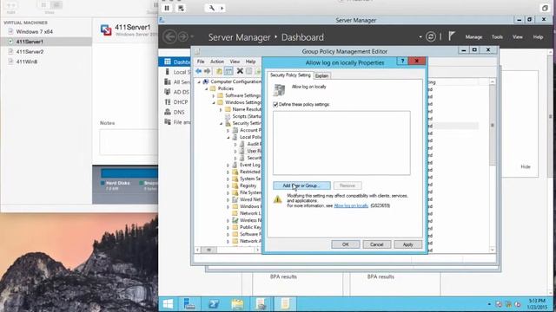Open Server Manager from the taskbar
This screenshot has height=312, width=556.
(x=189, y=304)
